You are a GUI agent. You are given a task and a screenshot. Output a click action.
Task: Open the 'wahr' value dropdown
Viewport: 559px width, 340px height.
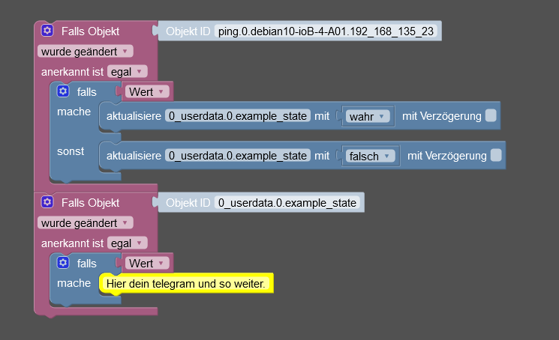(368, 116)
